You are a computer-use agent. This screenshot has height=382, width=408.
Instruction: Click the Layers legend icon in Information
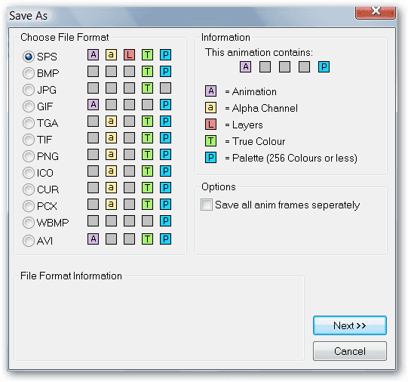coord(210,125)
